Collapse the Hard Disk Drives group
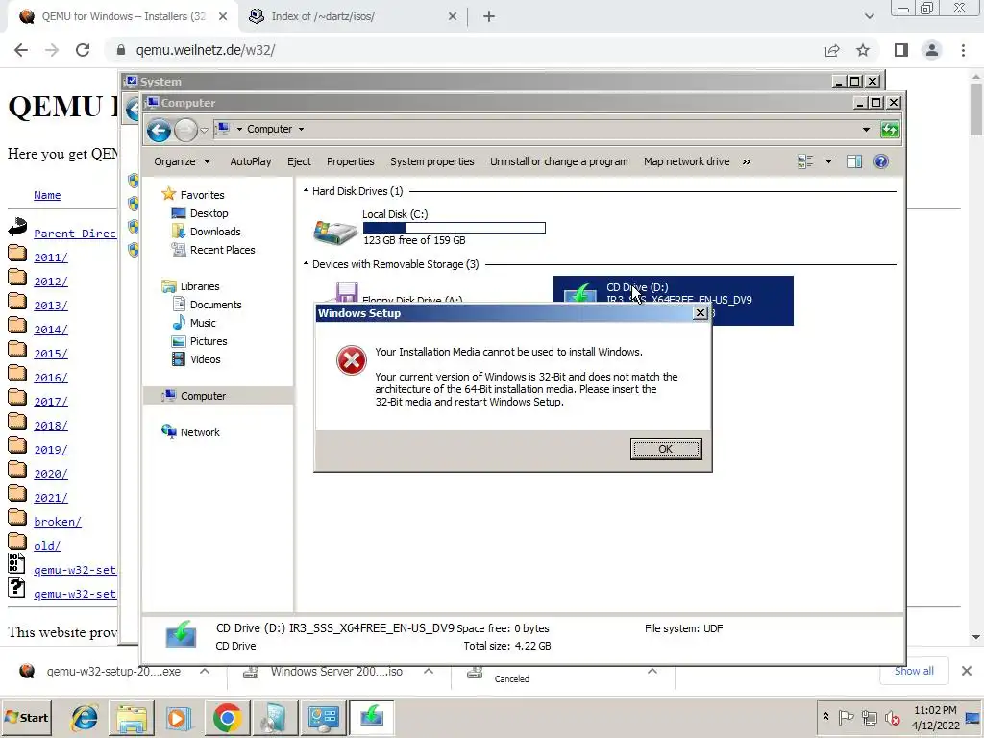This screenshot has width=984, height=738. click(x=306, y=191)
